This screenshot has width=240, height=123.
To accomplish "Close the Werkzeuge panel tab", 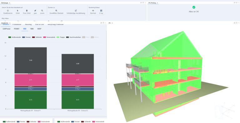I will tap(9, 3).
